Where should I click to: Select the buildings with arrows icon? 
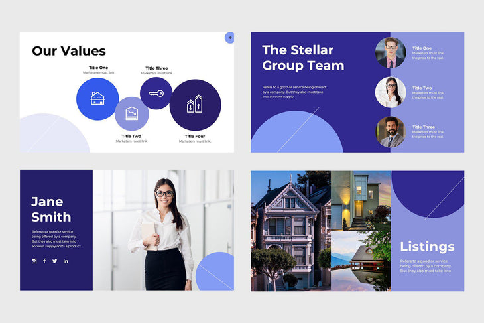point(195,104)
